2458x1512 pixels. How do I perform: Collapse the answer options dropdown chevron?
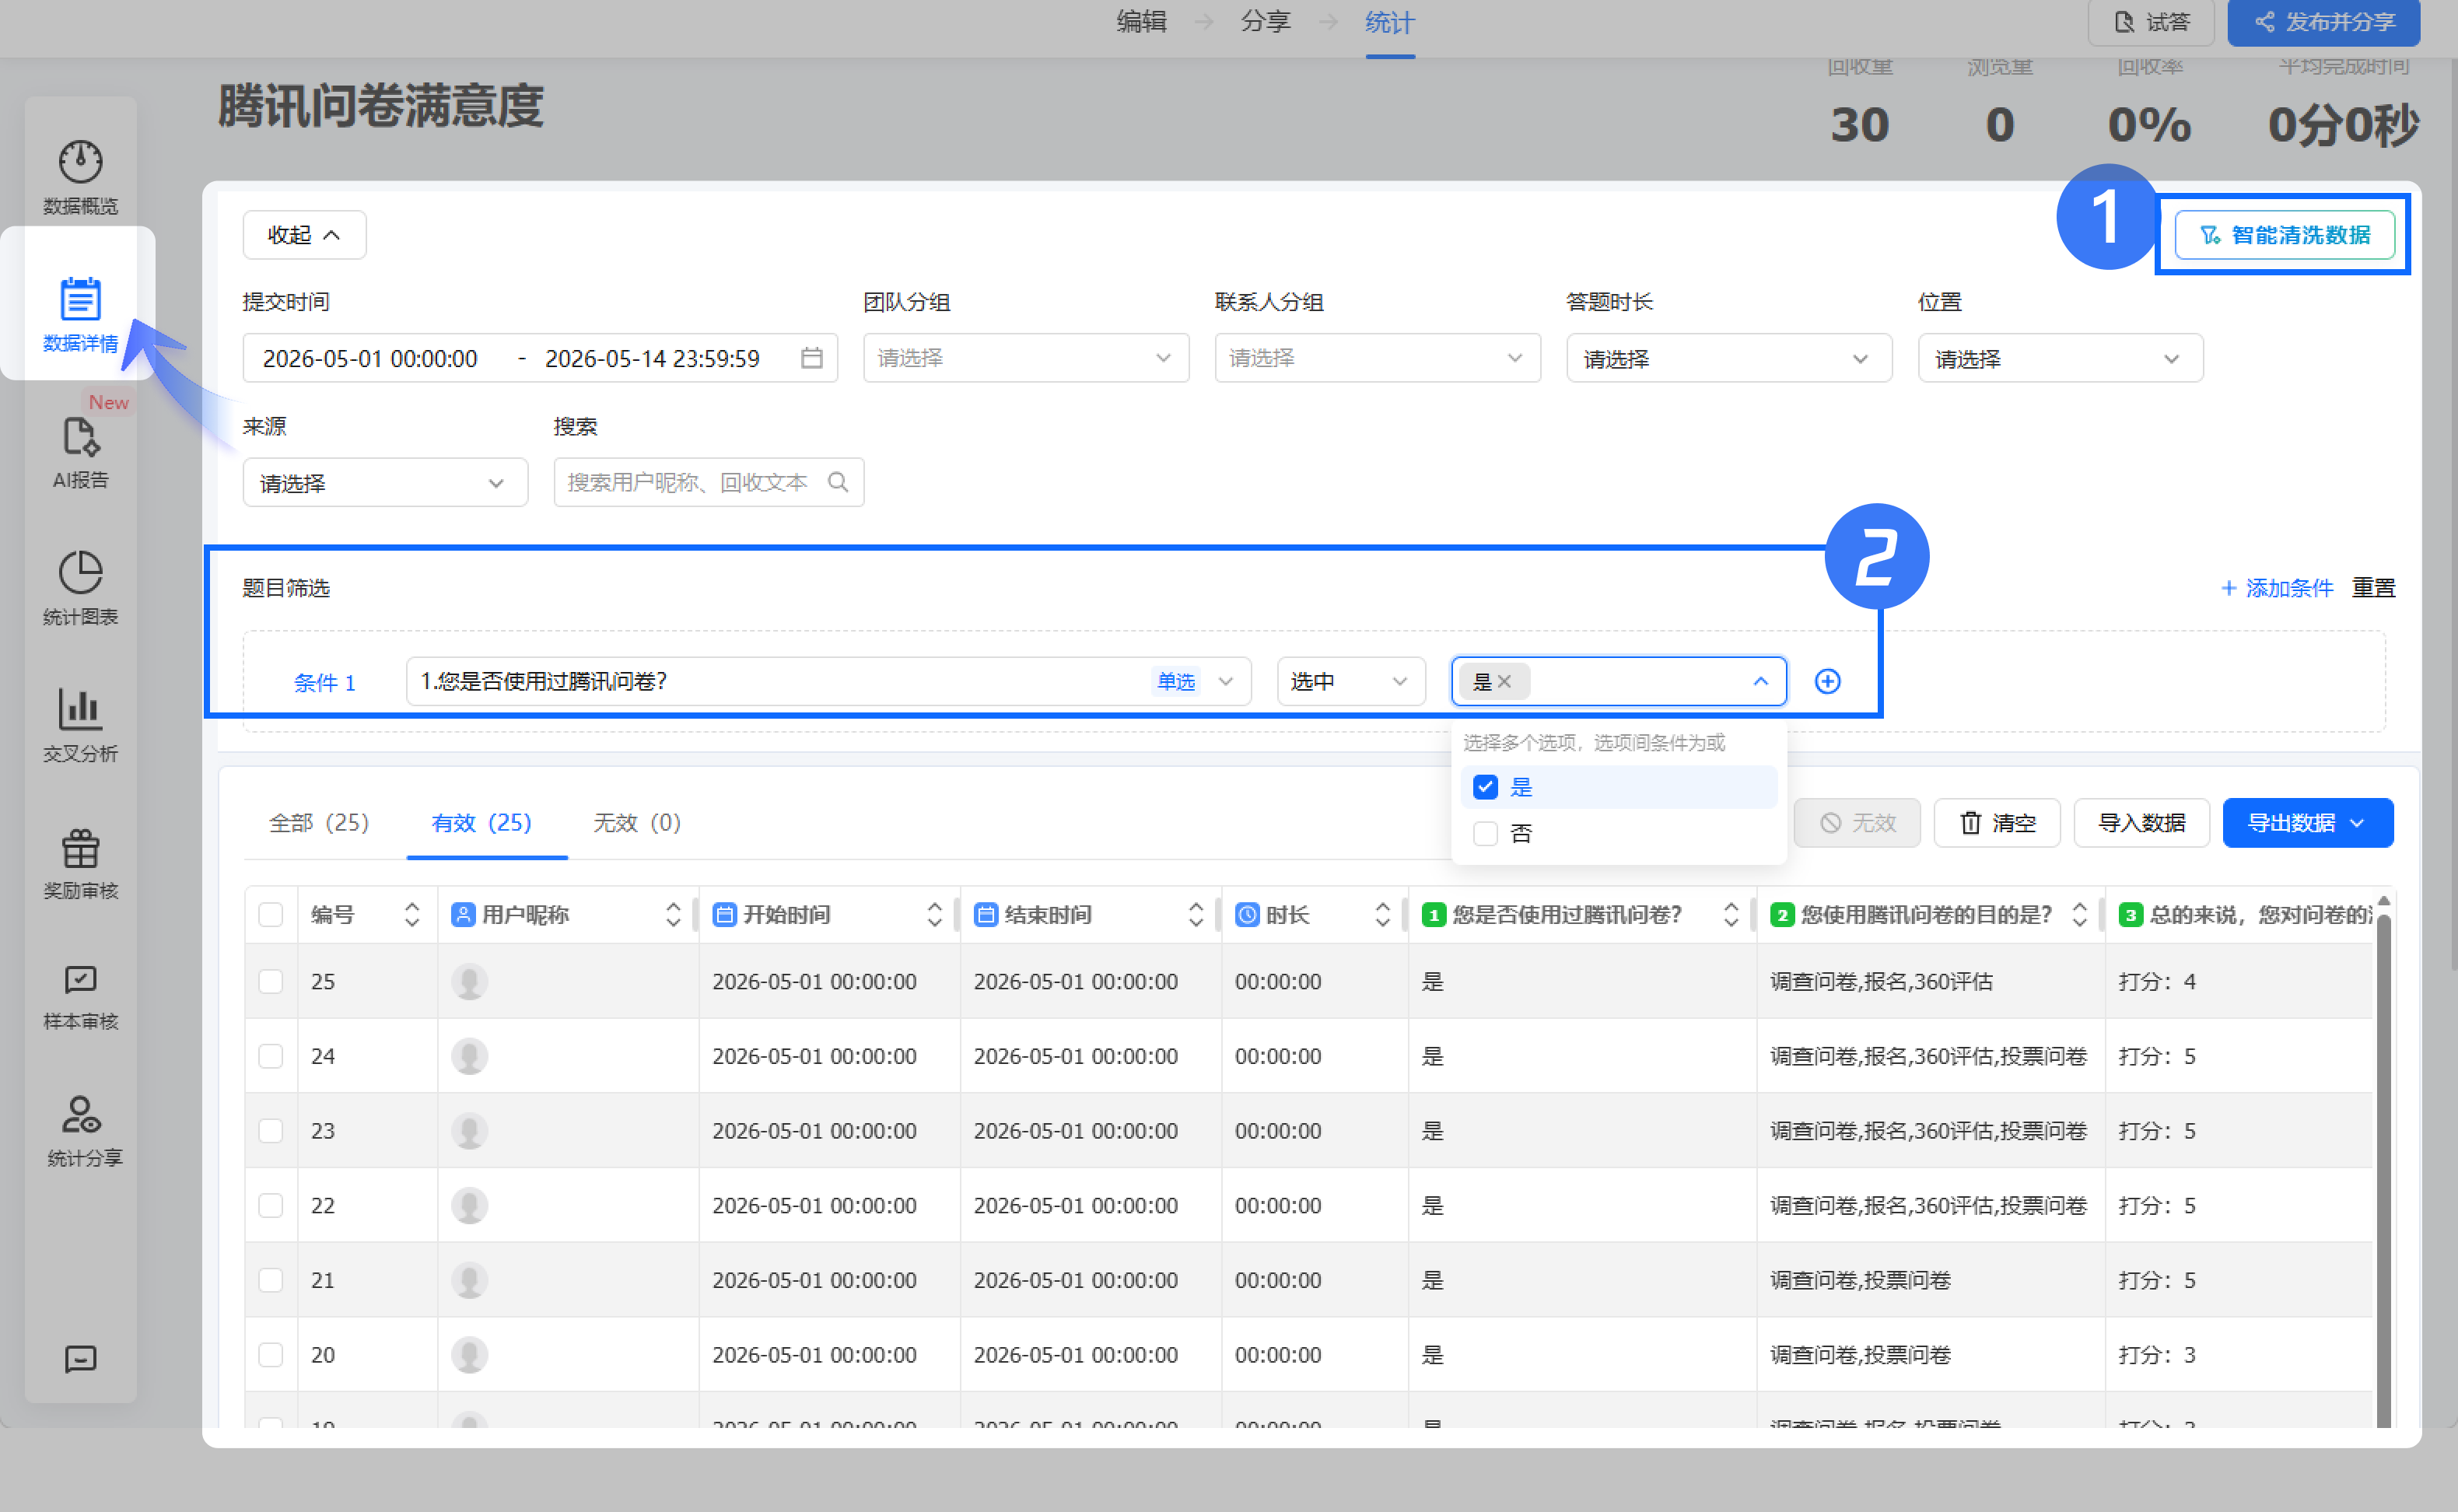pos(1760,681)
